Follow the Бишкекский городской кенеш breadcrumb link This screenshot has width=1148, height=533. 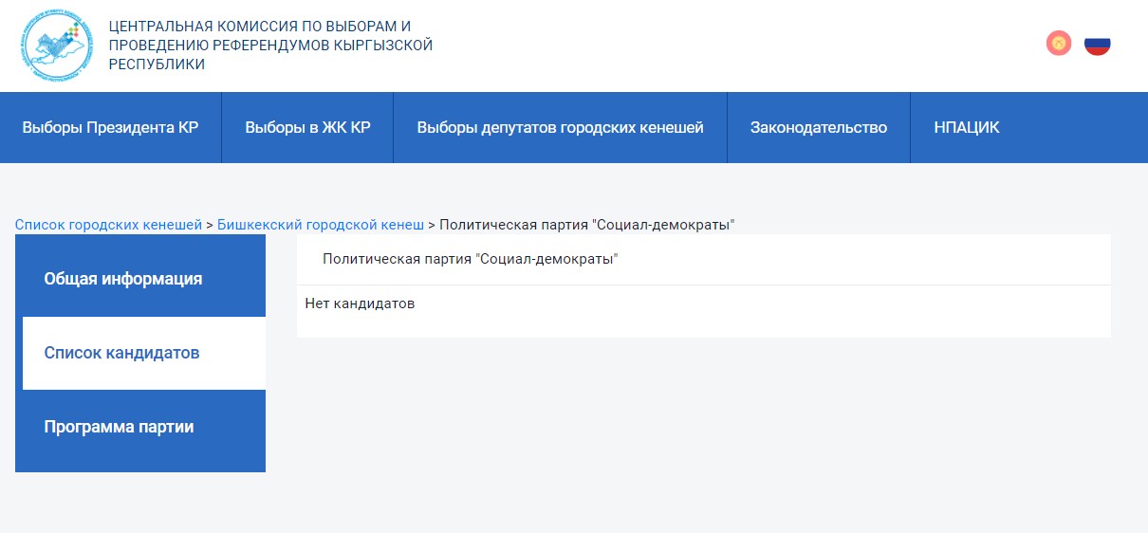320,225
